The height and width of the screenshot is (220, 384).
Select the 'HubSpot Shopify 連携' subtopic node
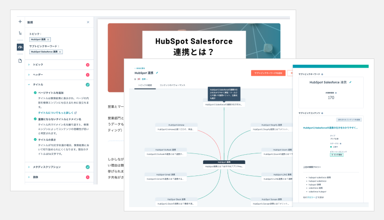[272, 127]
